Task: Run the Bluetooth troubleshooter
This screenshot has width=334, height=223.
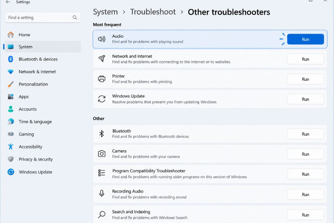Action: point(305,134)
